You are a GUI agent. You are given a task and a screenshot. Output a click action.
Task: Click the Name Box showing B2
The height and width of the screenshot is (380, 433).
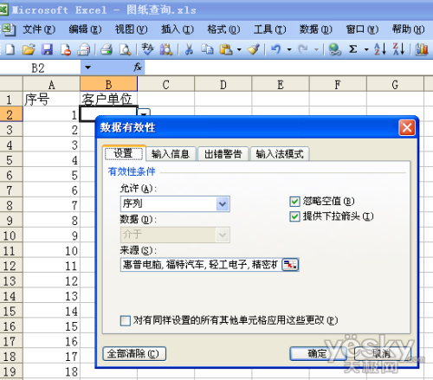click(x=41, y=68)
